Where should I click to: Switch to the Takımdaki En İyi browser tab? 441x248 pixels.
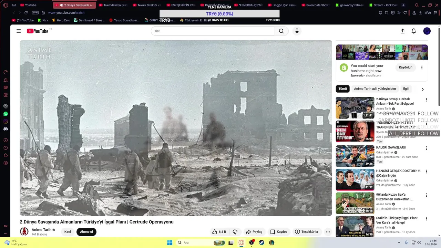[x=113, y=5]
